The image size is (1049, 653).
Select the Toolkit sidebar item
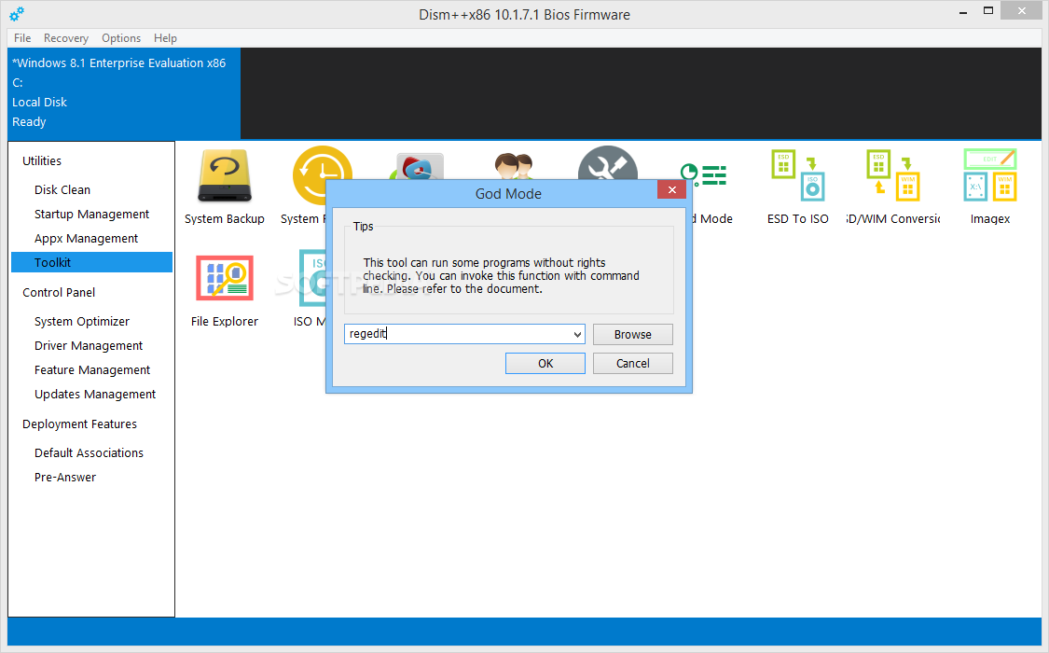tap(91, 262)
